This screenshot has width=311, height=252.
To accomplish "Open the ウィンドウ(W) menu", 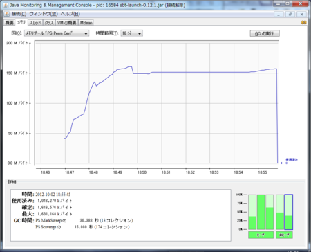I will click(x=44, y=14).
